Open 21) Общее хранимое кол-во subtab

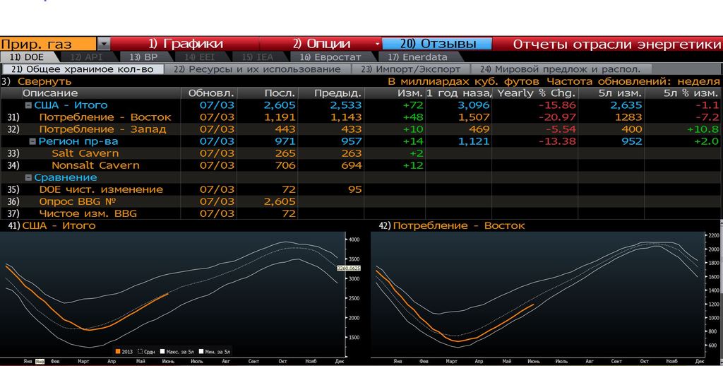tap(83, 69)
